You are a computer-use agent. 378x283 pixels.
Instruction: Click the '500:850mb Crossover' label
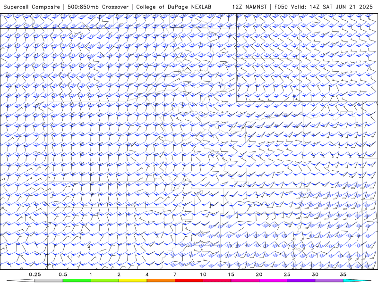coord(98,7)
